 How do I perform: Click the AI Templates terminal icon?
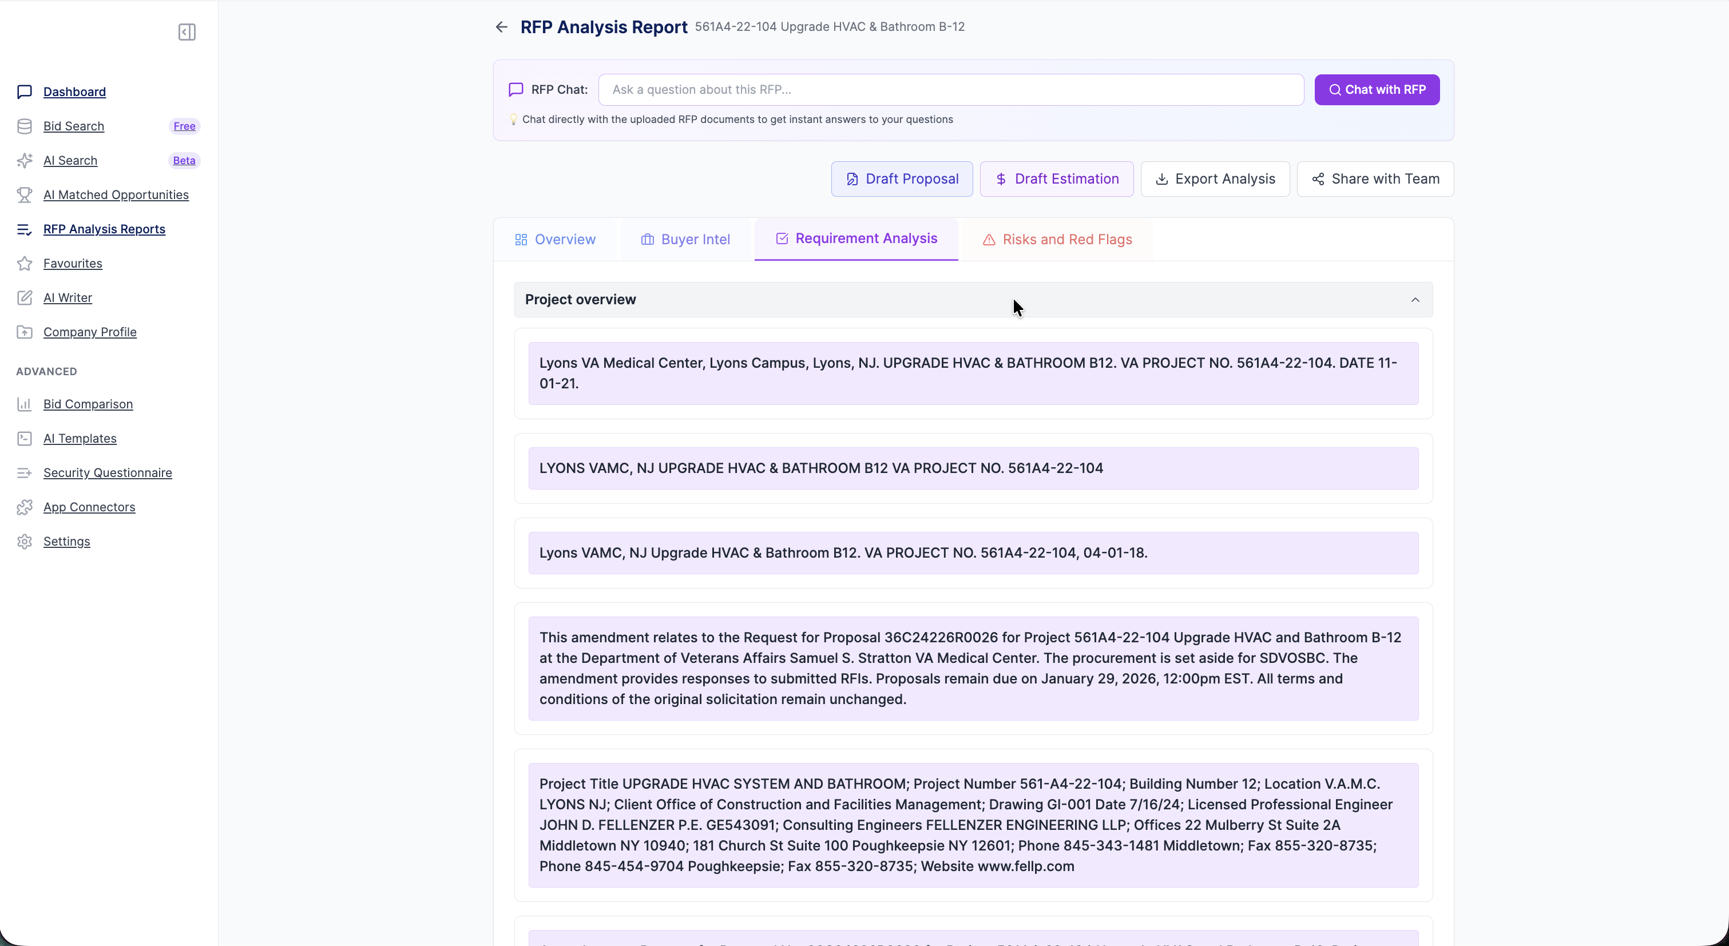point(25,438)
